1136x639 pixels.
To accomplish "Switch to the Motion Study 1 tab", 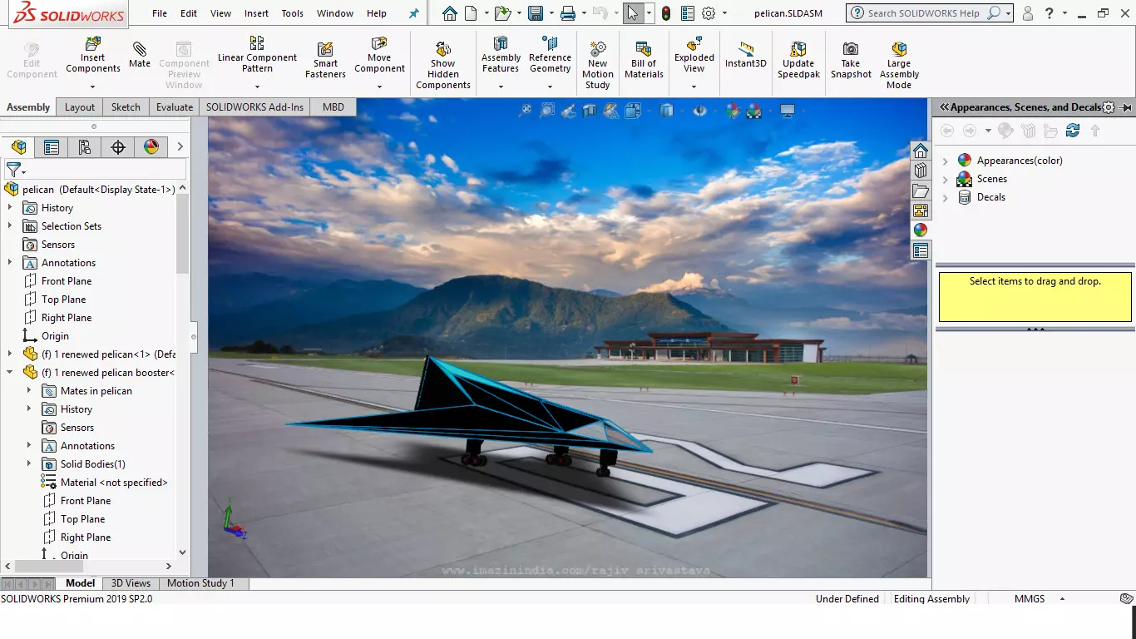I will (201, 583).
